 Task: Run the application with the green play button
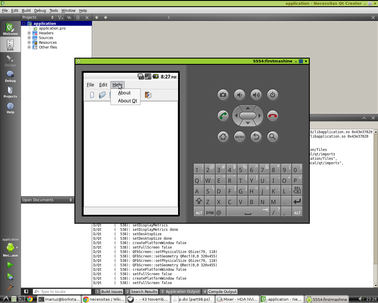10,265
